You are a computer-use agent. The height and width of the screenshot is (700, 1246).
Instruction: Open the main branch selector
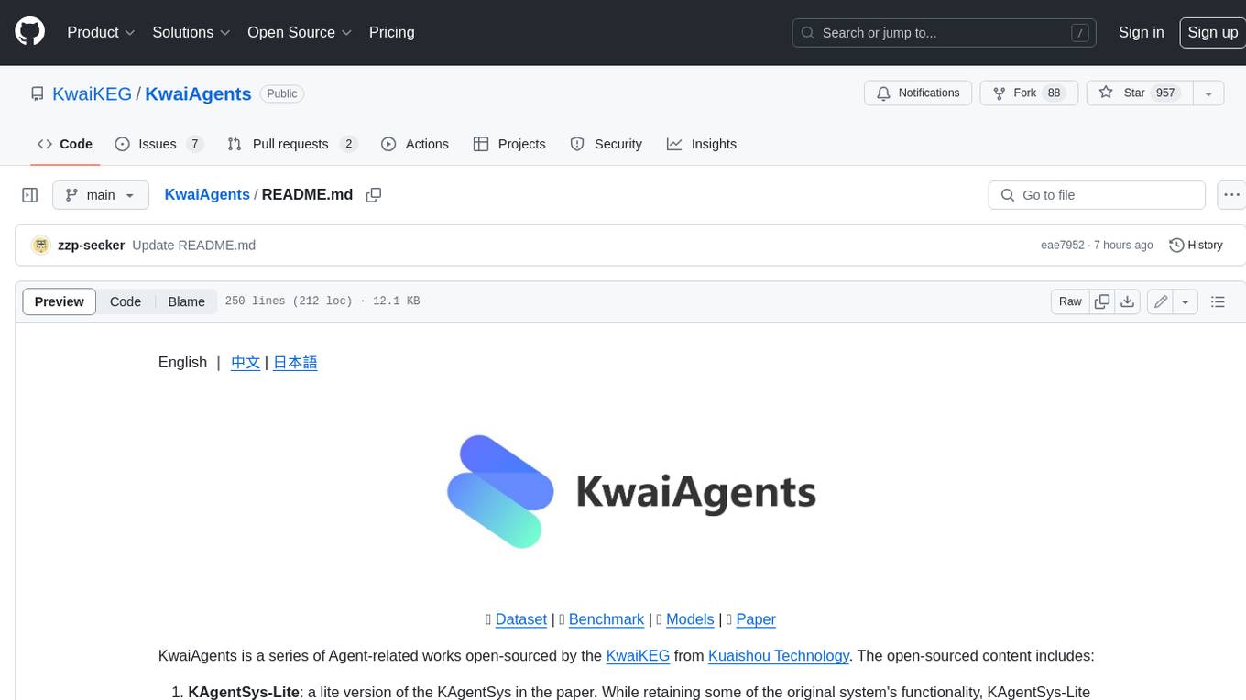pyautogui.click(x=100, y=195)
